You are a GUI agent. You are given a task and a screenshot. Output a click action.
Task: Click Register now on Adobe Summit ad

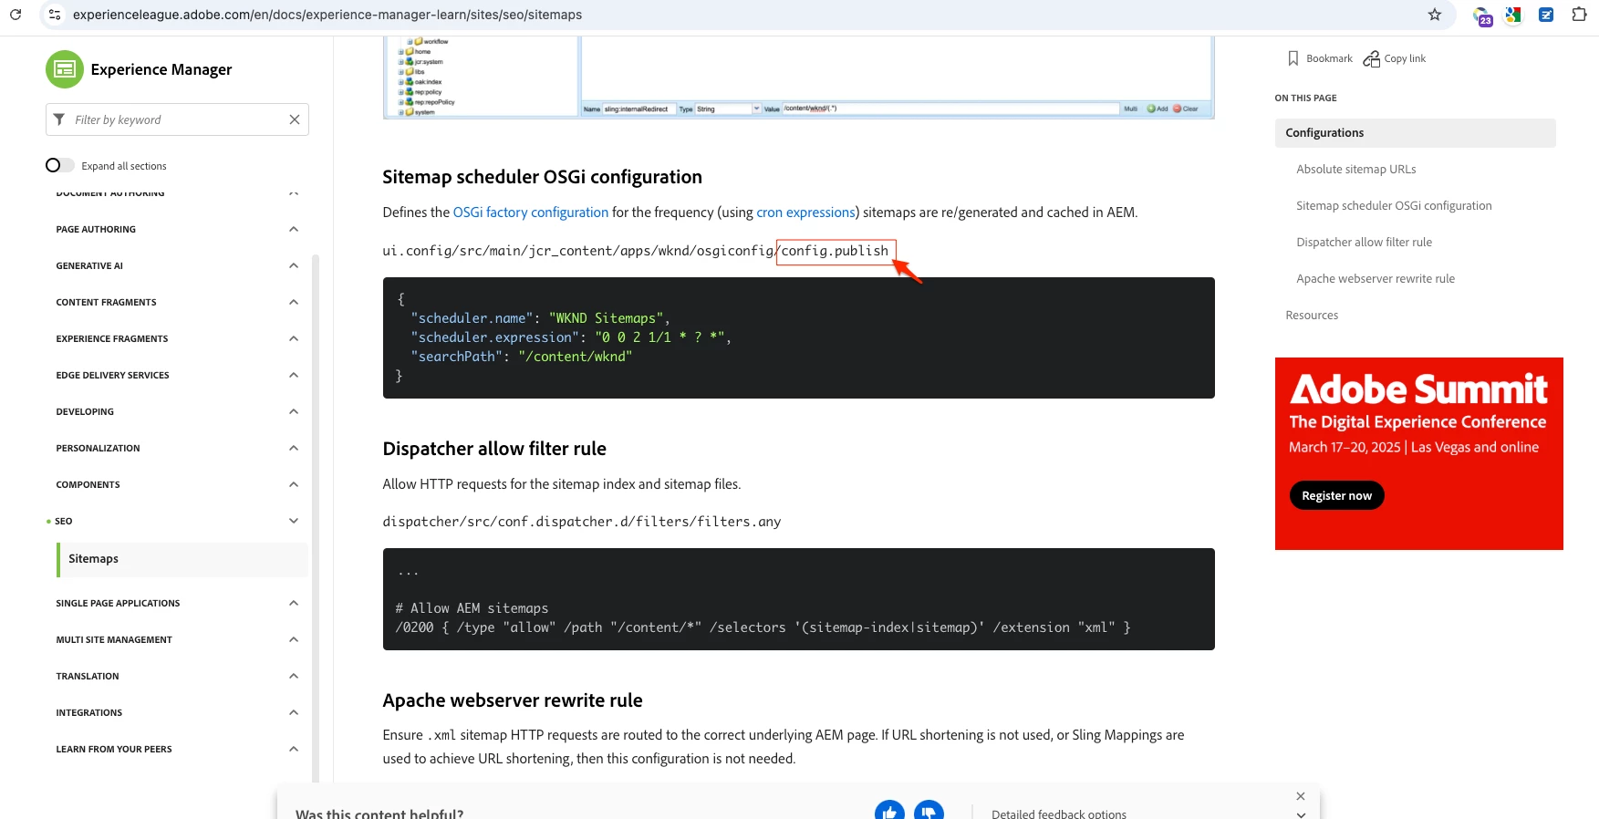[1336, 495]
